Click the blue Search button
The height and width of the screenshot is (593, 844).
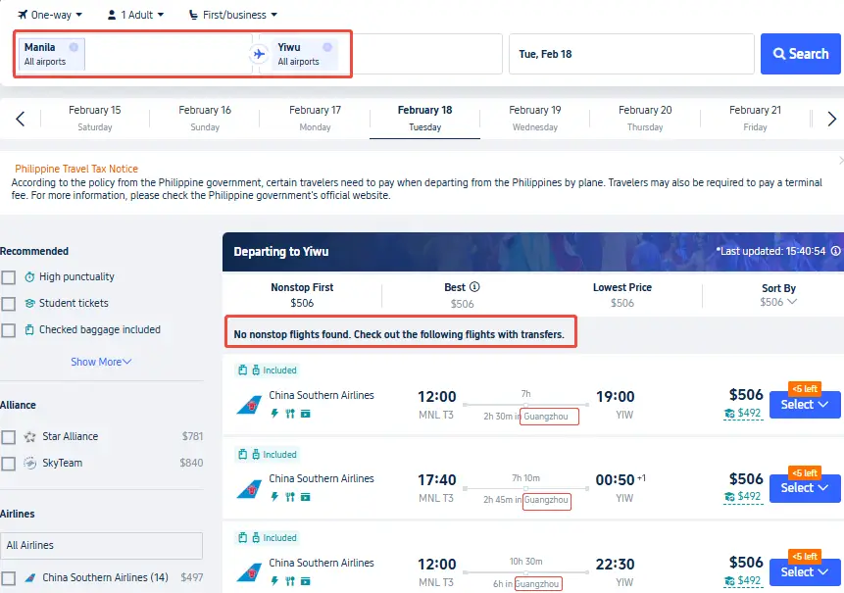[x=800, y=54]
